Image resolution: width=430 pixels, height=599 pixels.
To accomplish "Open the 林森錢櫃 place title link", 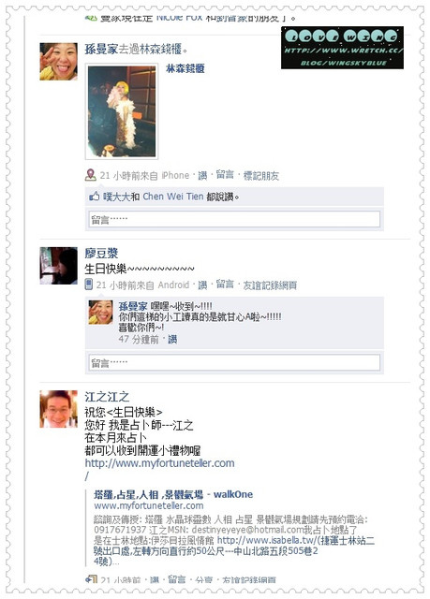I will [185, 68].
